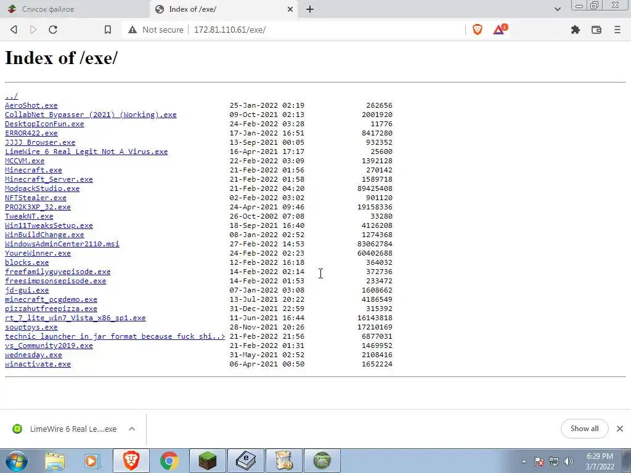Image resolution: width=631 pixels, height=473 pixels.
Task: Click the ERROR422.exe link
Action: [x=31, y=133]
